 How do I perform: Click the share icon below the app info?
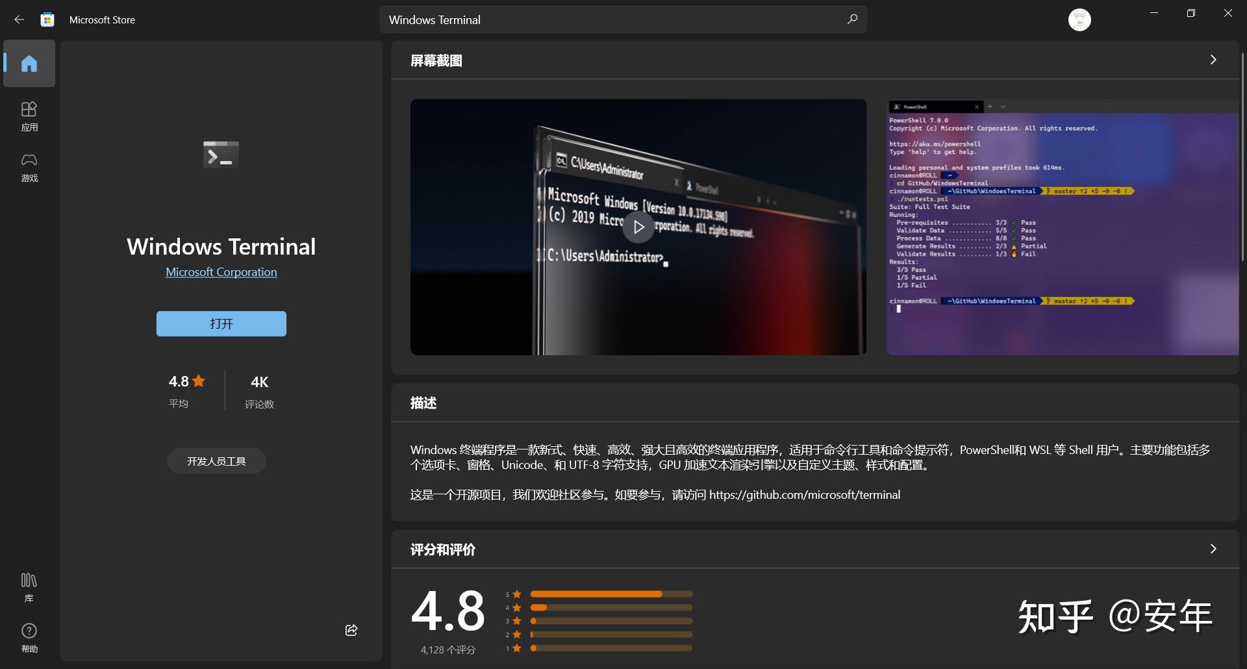[x=351, y=629]
